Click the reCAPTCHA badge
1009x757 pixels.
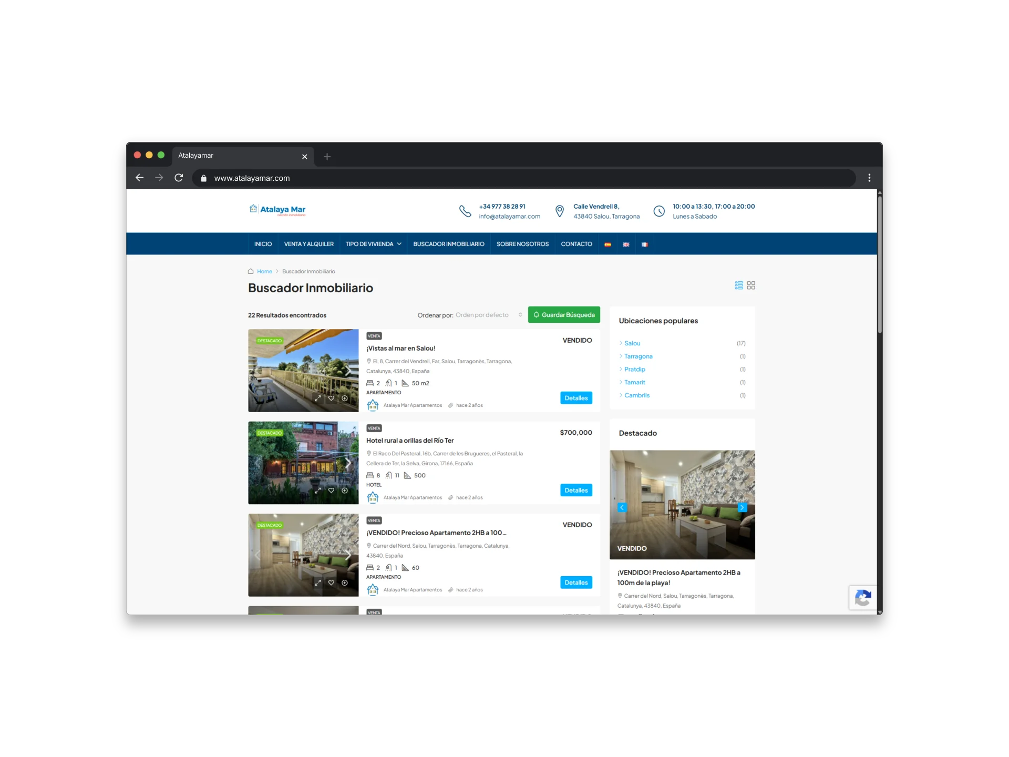tap(863, 598)
